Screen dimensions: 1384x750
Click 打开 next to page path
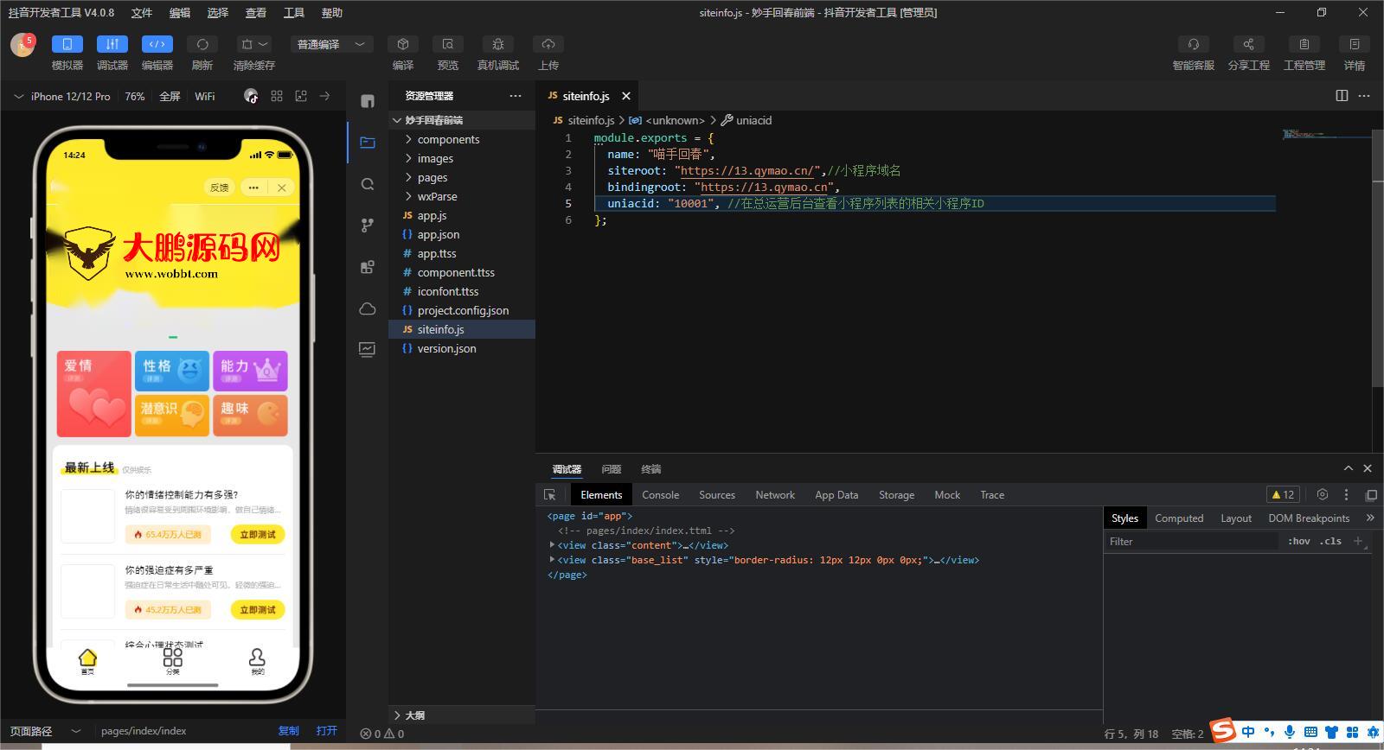(x=327, y=731)
